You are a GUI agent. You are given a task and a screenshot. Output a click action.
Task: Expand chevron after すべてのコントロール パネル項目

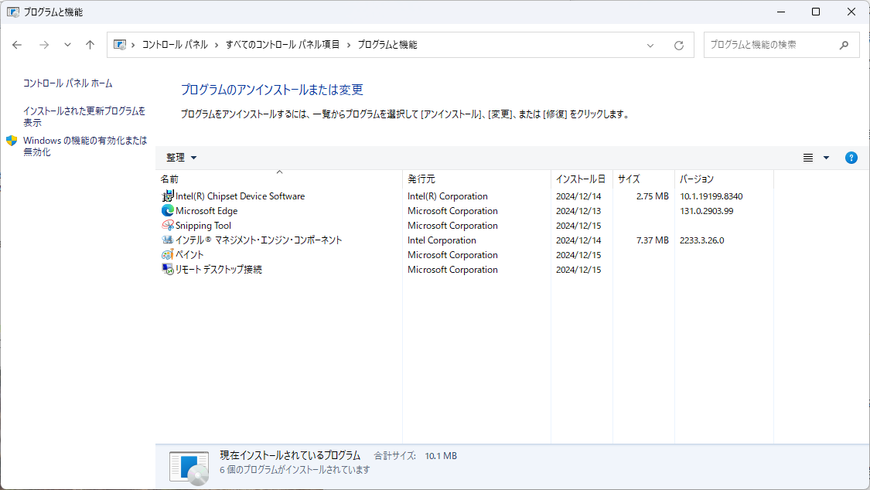[349, 45]
